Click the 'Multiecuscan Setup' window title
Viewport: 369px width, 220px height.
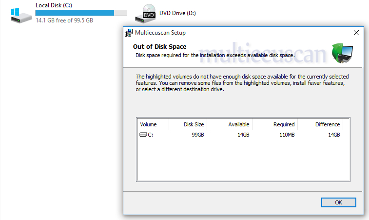(x=160, y=33)
